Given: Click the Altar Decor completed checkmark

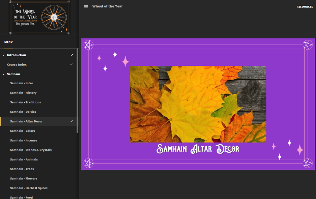Looking at the screenshot, I should click(71, 121).
